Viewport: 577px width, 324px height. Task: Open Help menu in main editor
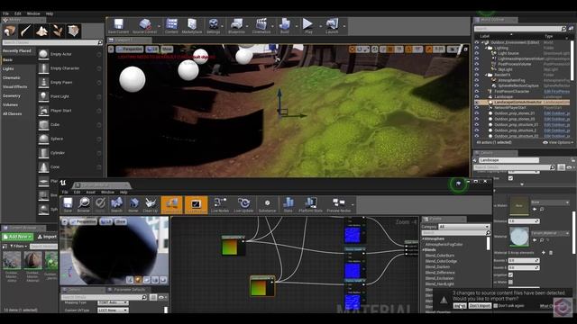(50, 13)
